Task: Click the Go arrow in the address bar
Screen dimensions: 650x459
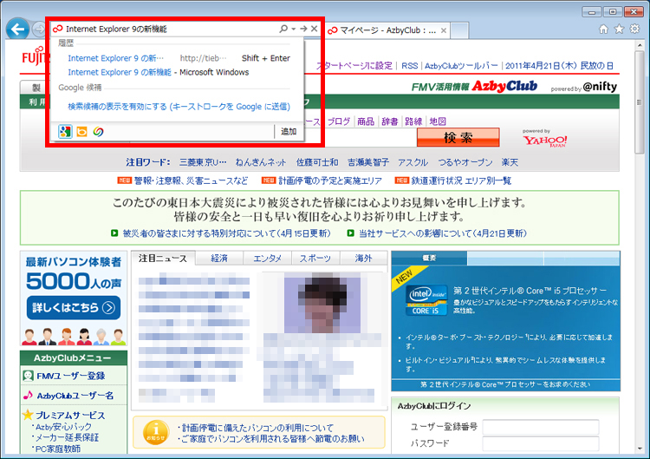Action: (303, 29)
